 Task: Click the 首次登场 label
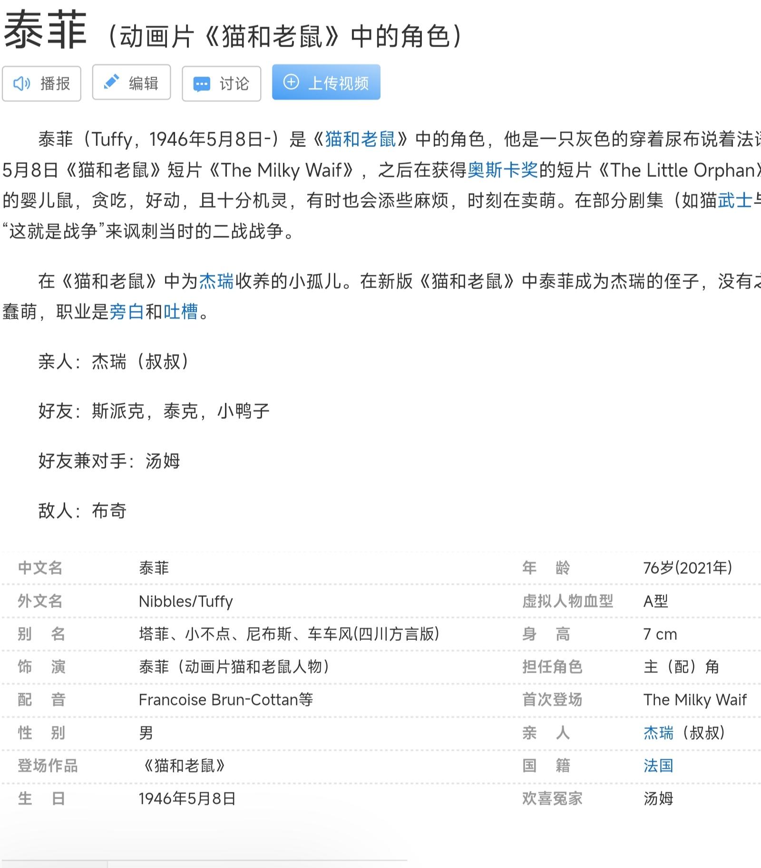tap(552, 699)
